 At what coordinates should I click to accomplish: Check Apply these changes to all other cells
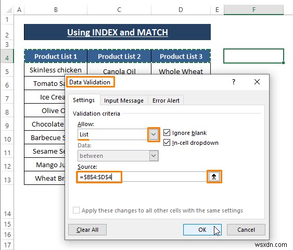pos(76,210)
